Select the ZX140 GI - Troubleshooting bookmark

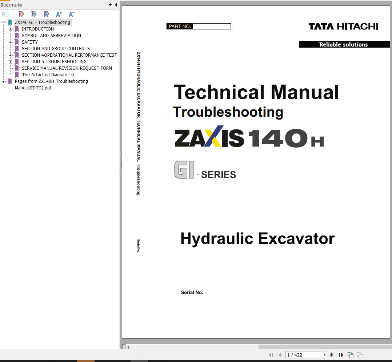coord(43,23)
